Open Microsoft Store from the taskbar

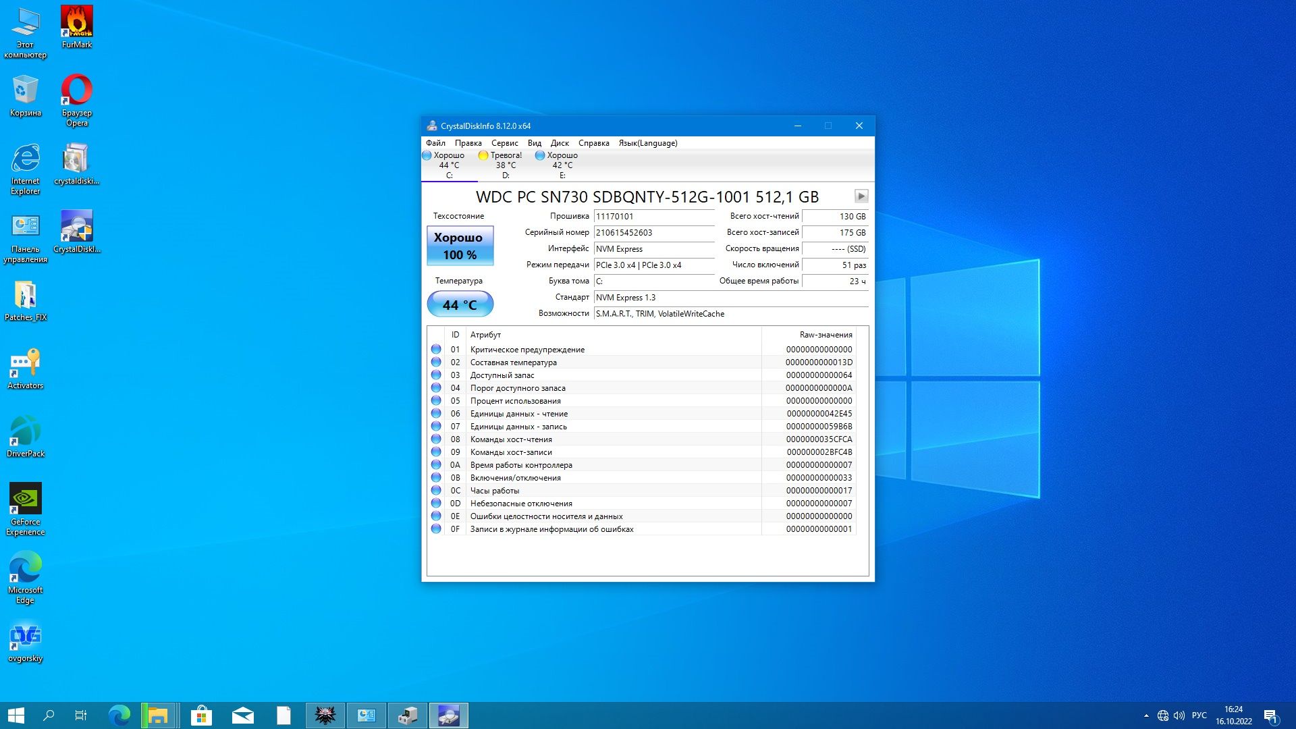click(201, 715)
